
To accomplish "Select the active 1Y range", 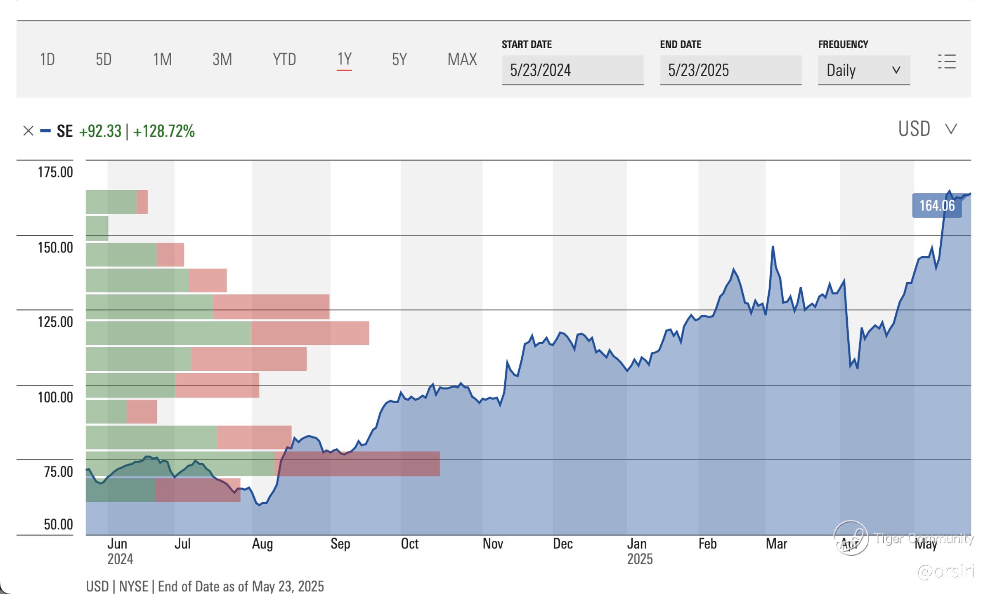I will point(344,60).
